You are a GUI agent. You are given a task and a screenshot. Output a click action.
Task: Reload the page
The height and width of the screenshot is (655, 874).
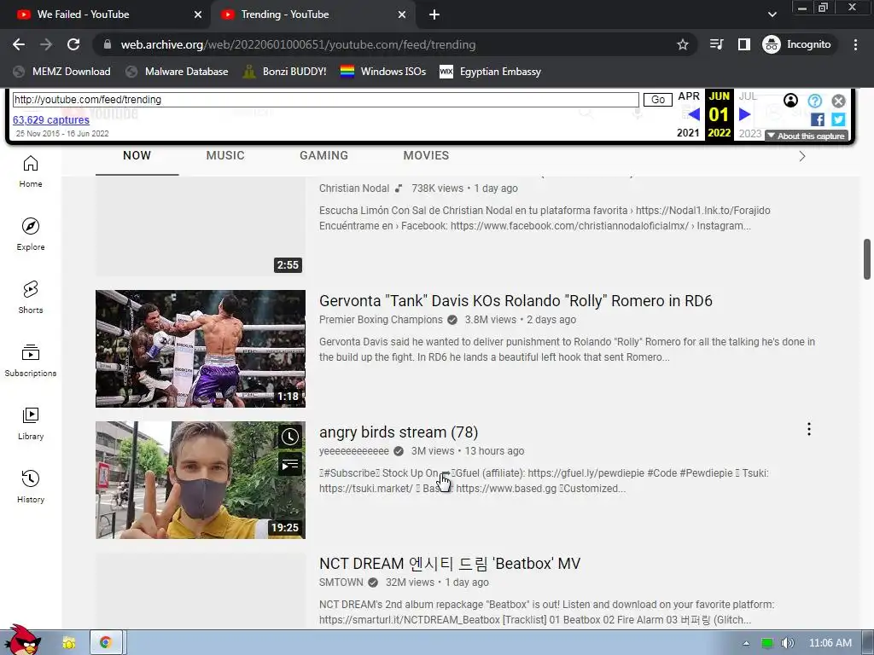tap(73, 44)
